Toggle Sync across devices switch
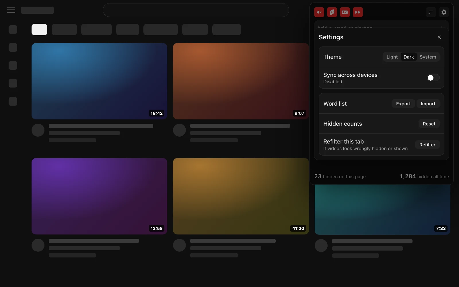 [433, 78]
